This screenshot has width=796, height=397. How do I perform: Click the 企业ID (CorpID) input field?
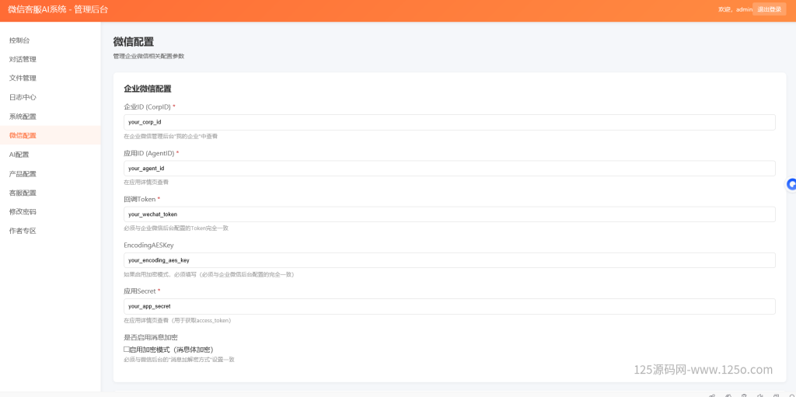coord(449,122)
